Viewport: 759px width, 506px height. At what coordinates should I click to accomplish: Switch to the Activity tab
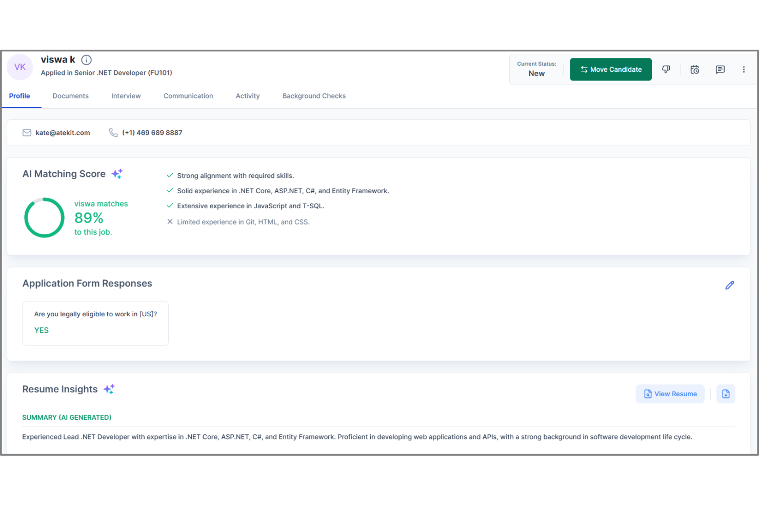click(x=248, y=96)
